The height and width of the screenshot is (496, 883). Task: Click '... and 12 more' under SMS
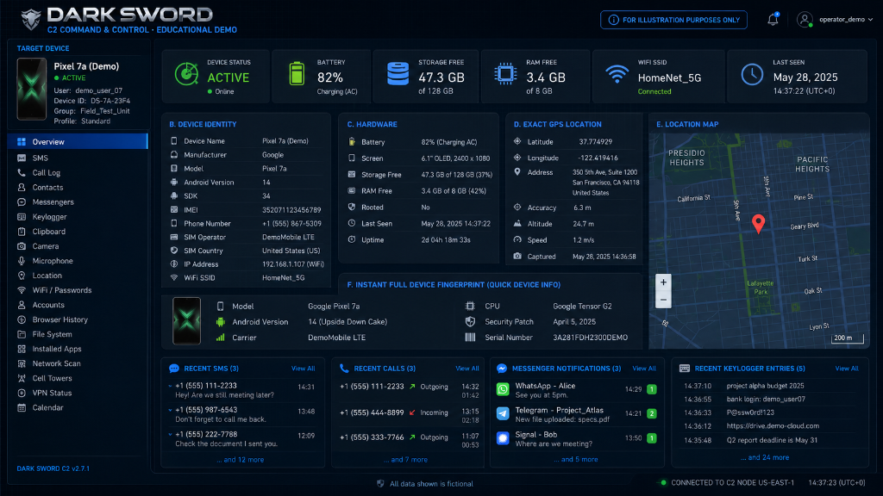click(x=241, y=460)
